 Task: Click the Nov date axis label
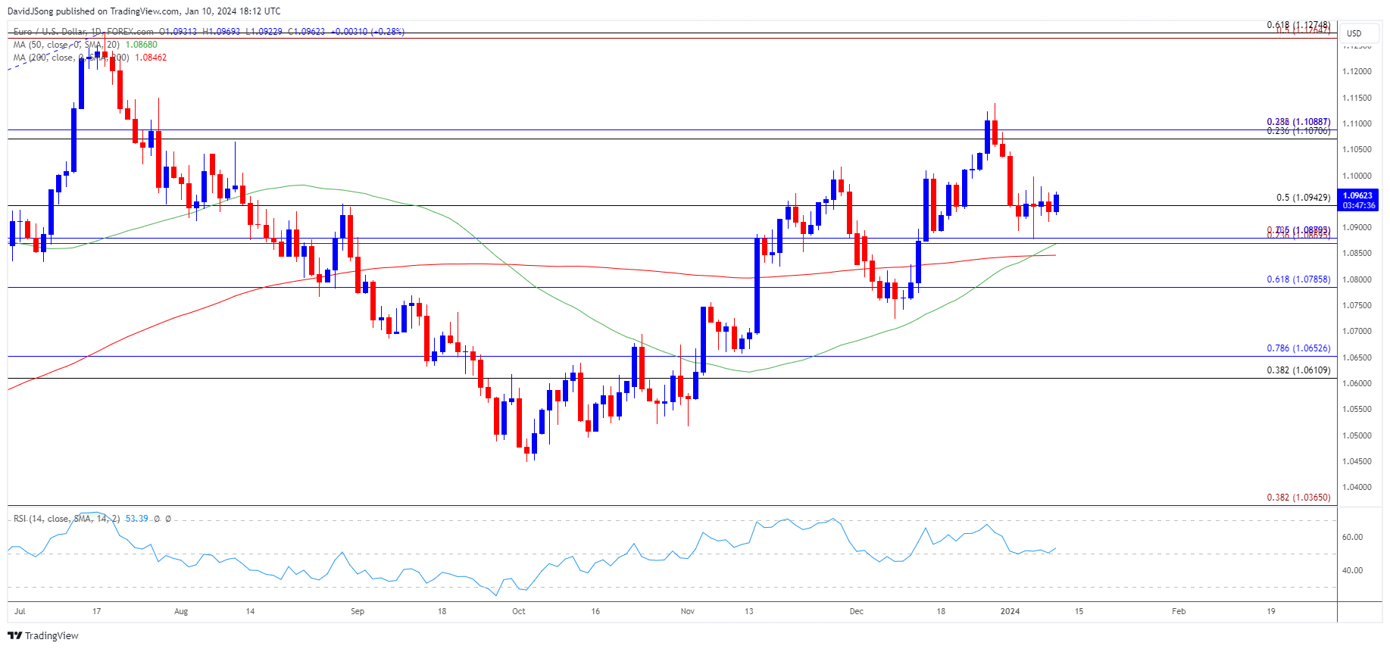[688, 611]
